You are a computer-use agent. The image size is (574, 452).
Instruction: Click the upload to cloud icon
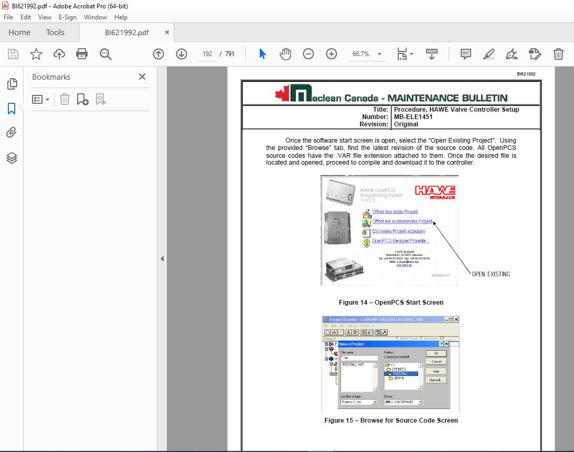(x=59, y=54)
